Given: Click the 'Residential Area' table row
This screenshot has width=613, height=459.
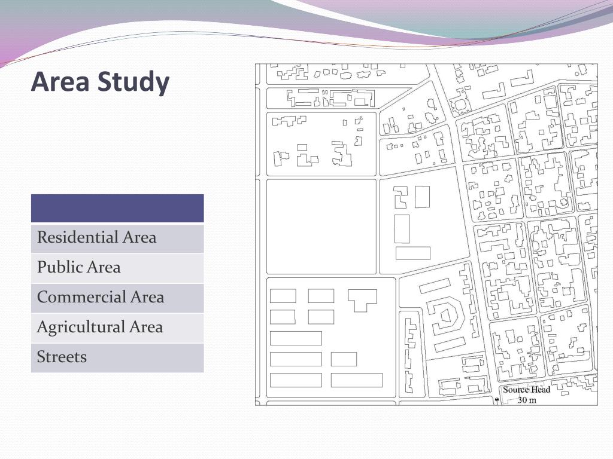Looking at the screenshot, I should click(117, 238).
